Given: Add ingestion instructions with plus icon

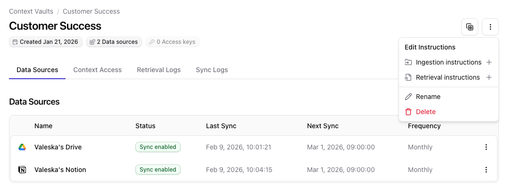Looking at the screenshot, I should [x=489, y=62].
